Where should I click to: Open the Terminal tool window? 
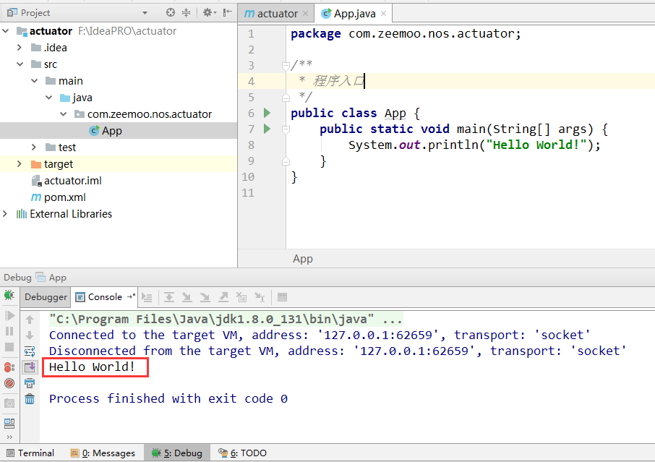(30, 453)
